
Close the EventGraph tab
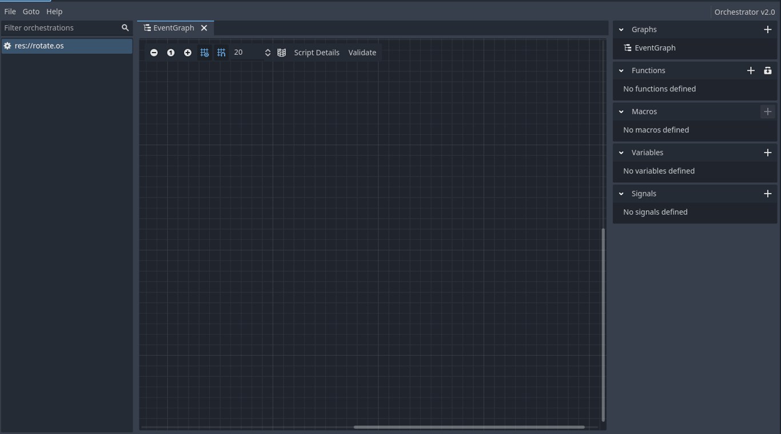204,28
